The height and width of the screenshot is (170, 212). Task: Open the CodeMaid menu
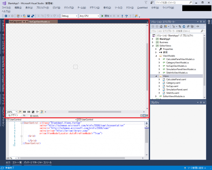[x=142, y=7]
